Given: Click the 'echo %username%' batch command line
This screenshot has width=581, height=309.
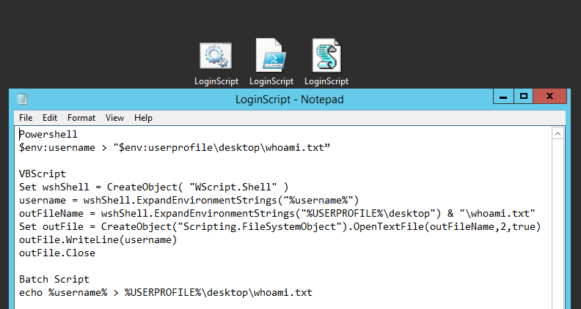Looking at the screenshot, I should (x=166, y=293).
